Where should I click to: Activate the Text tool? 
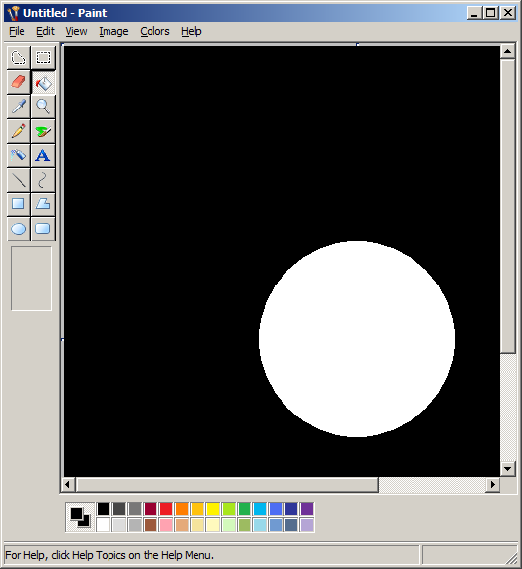pyautogui.click(x=43, y=155)
